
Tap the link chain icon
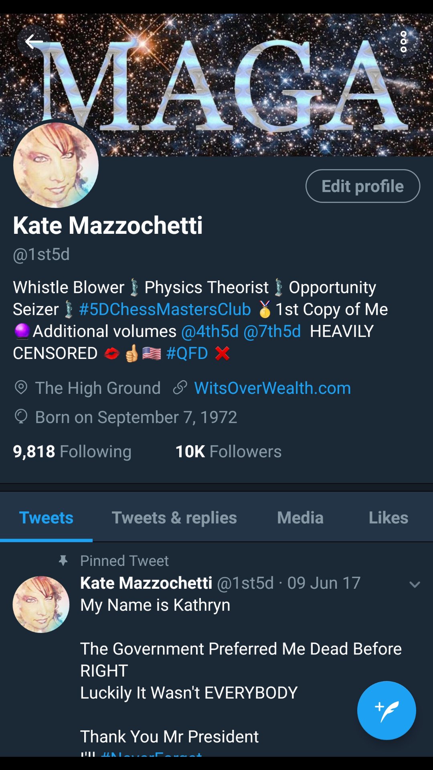[x=180, y=388]
